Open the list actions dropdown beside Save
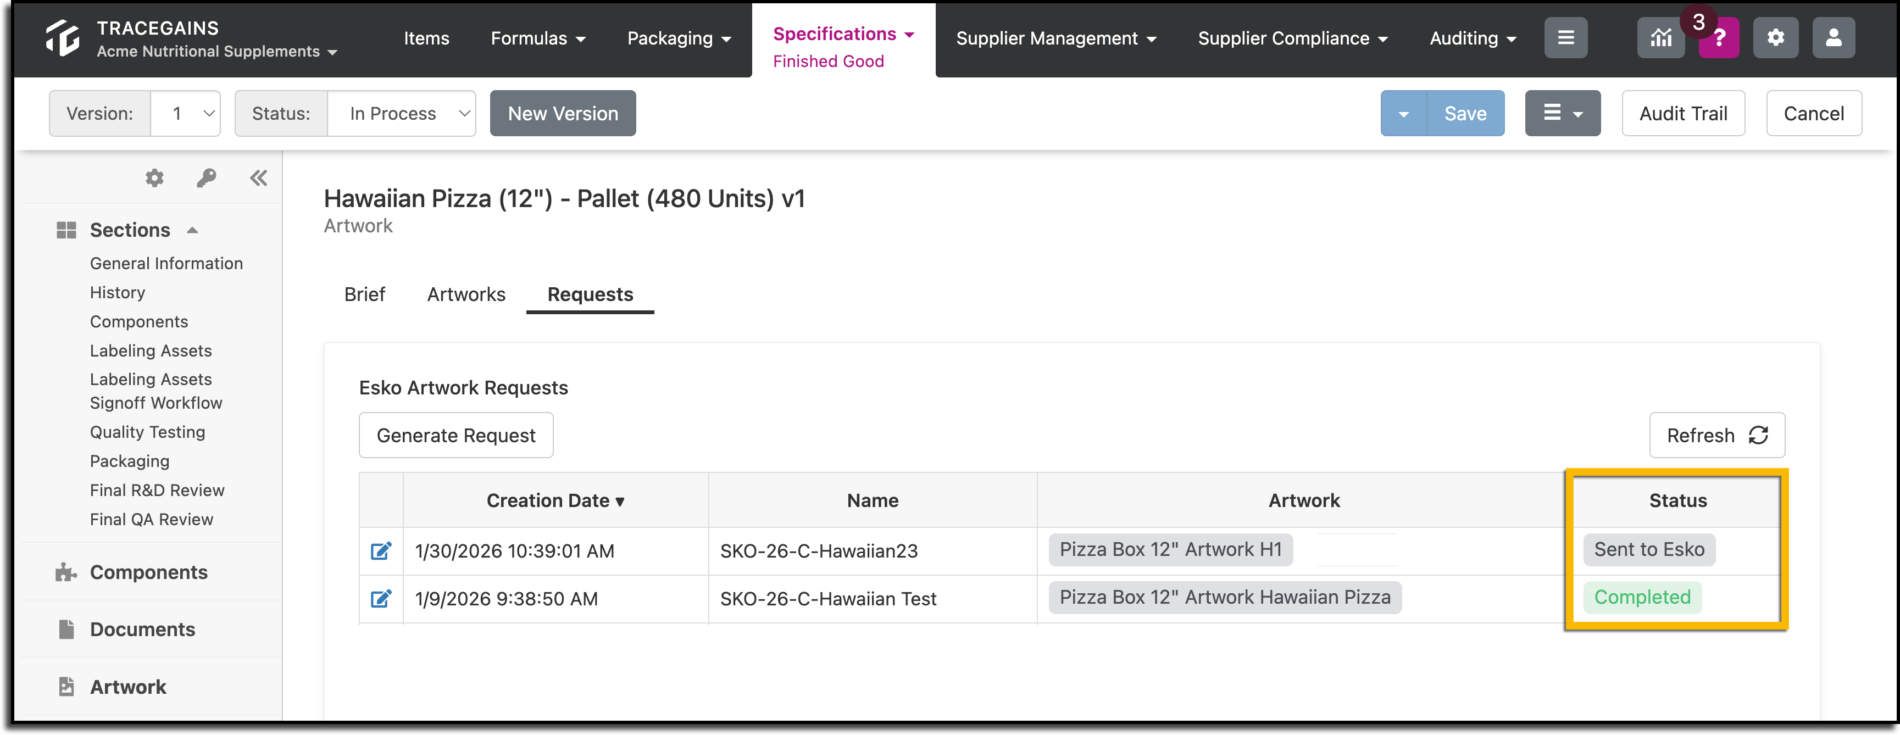The width and height of the screenshot is (1900, 735). tap(1563, 114)
